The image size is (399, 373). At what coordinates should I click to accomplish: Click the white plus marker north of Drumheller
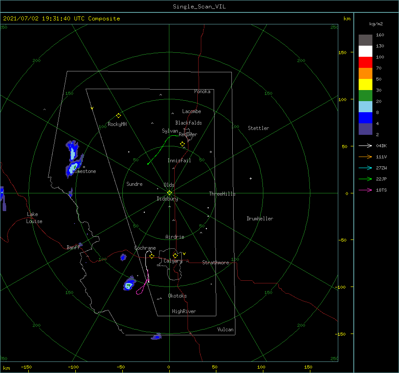(x=250, y=178)
